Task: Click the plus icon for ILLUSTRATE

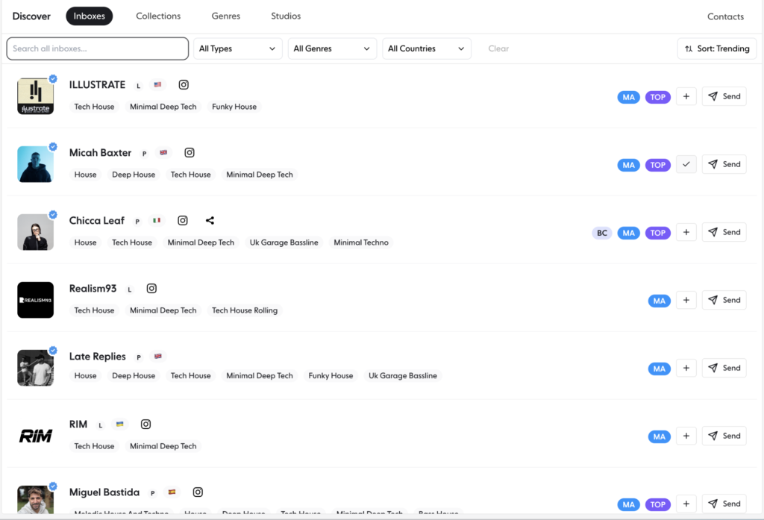Action: point(686,96)
